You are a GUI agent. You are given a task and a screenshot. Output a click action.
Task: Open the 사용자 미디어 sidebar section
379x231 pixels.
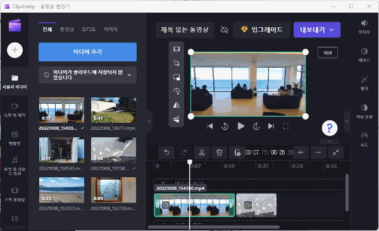pos(15,82)
